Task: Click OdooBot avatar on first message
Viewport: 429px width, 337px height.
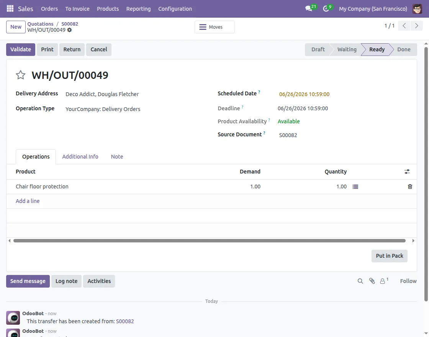Action: click(x=13, y=317)
